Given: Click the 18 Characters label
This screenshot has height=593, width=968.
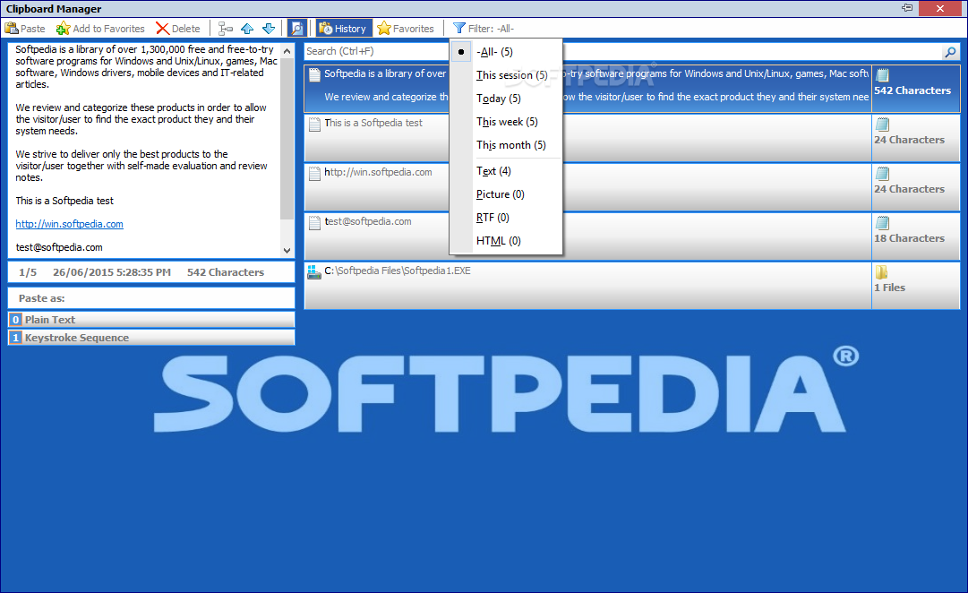Looking at the screenshot, I should 910,238.
